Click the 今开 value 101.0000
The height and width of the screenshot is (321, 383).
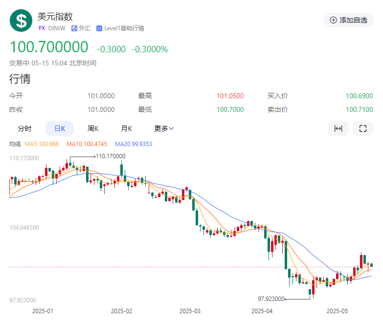(x=101, y=96)
